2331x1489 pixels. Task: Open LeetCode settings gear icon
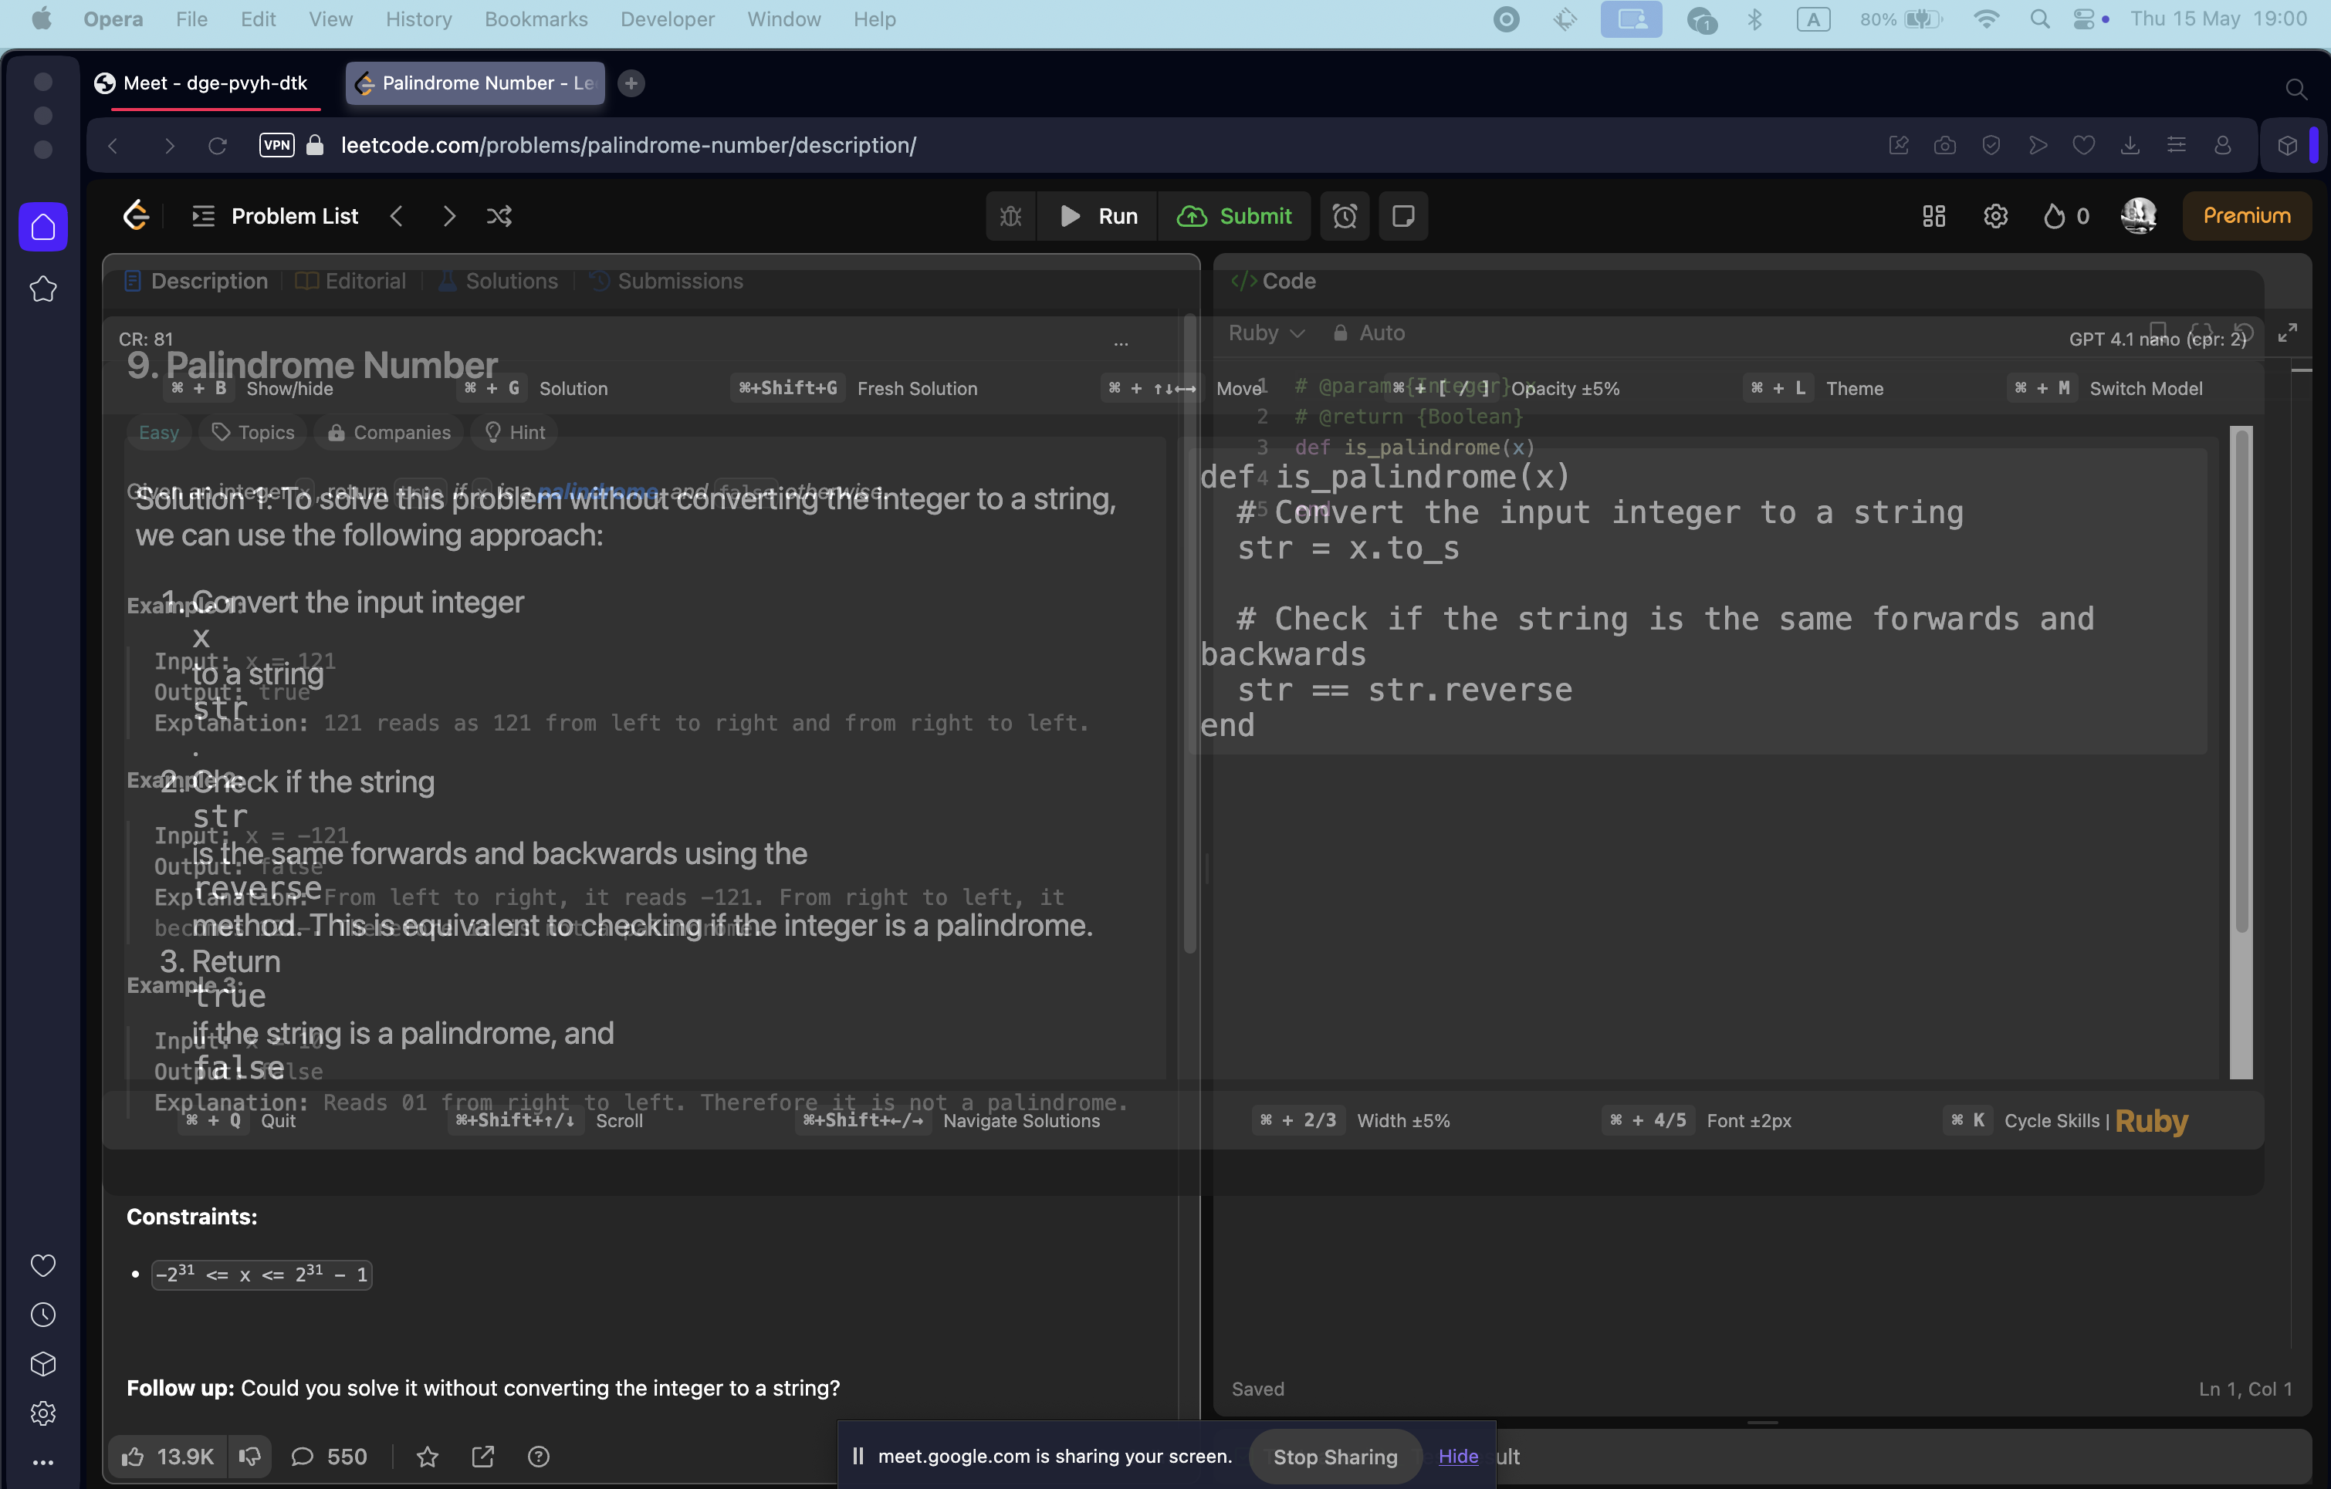point(1995,216)
